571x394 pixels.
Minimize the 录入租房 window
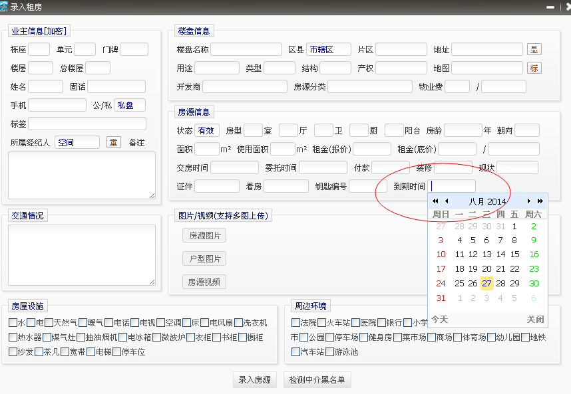pos(550,7)
